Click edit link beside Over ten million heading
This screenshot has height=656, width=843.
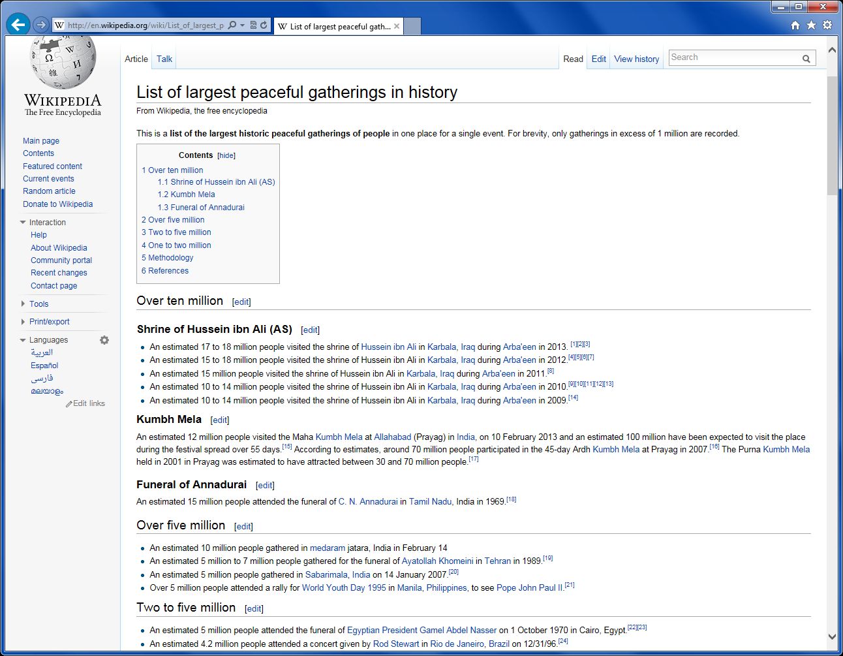[x=241, y=302]
